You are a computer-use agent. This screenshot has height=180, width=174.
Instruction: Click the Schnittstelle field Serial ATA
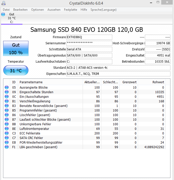point(89,49)
